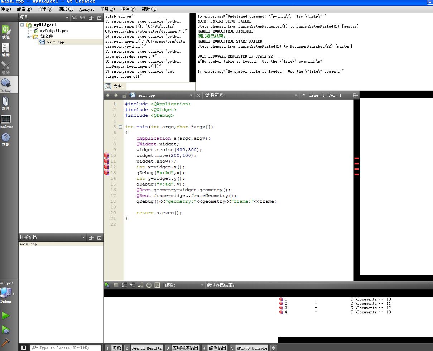Switch to the Analyze mode in the sidebar
The width and height of the screenshot is (433, 351).
6,121
